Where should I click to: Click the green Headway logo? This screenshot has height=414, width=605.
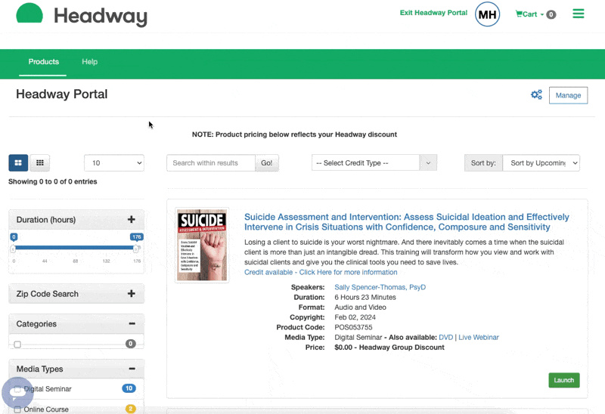82,14
